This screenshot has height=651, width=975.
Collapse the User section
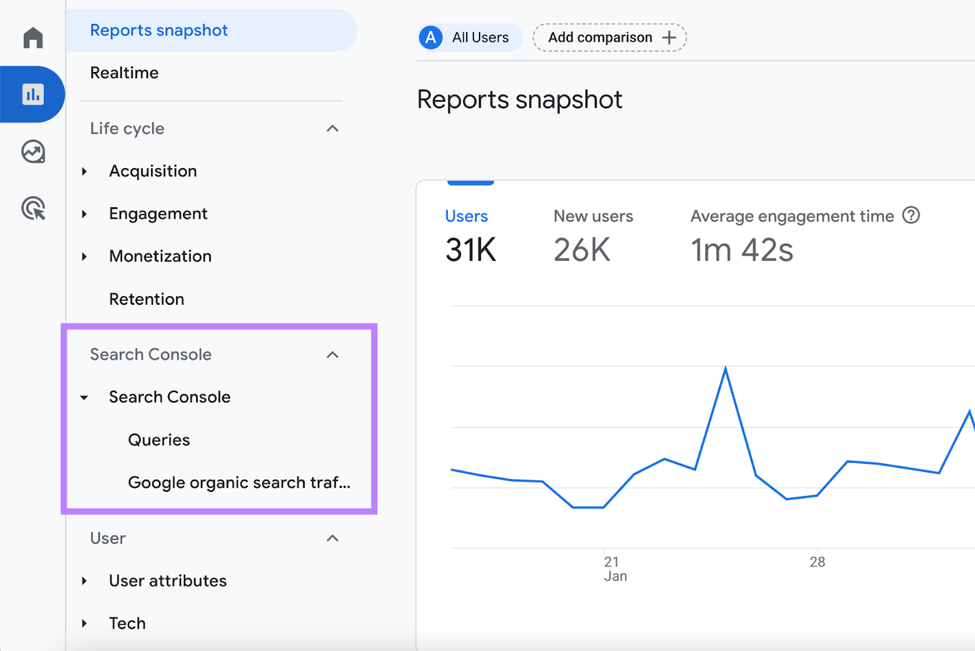pos(333,538)
